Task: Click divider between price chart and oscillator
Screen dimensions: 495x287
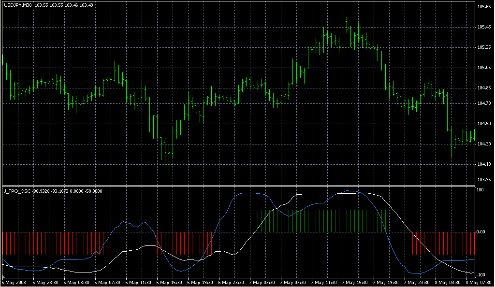Action: click(237, 186)
